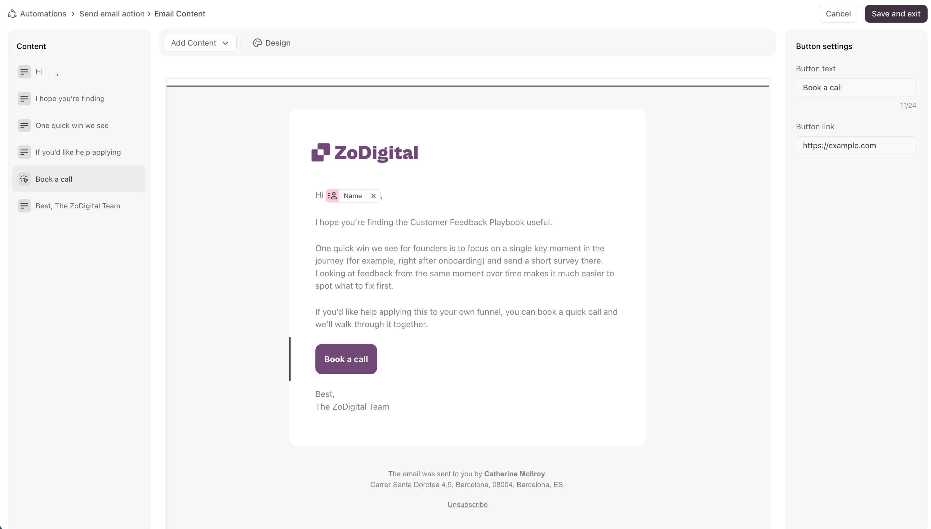Click text icon next to 'I hope you're finding'
931x529 pixels.
[24, 99]
